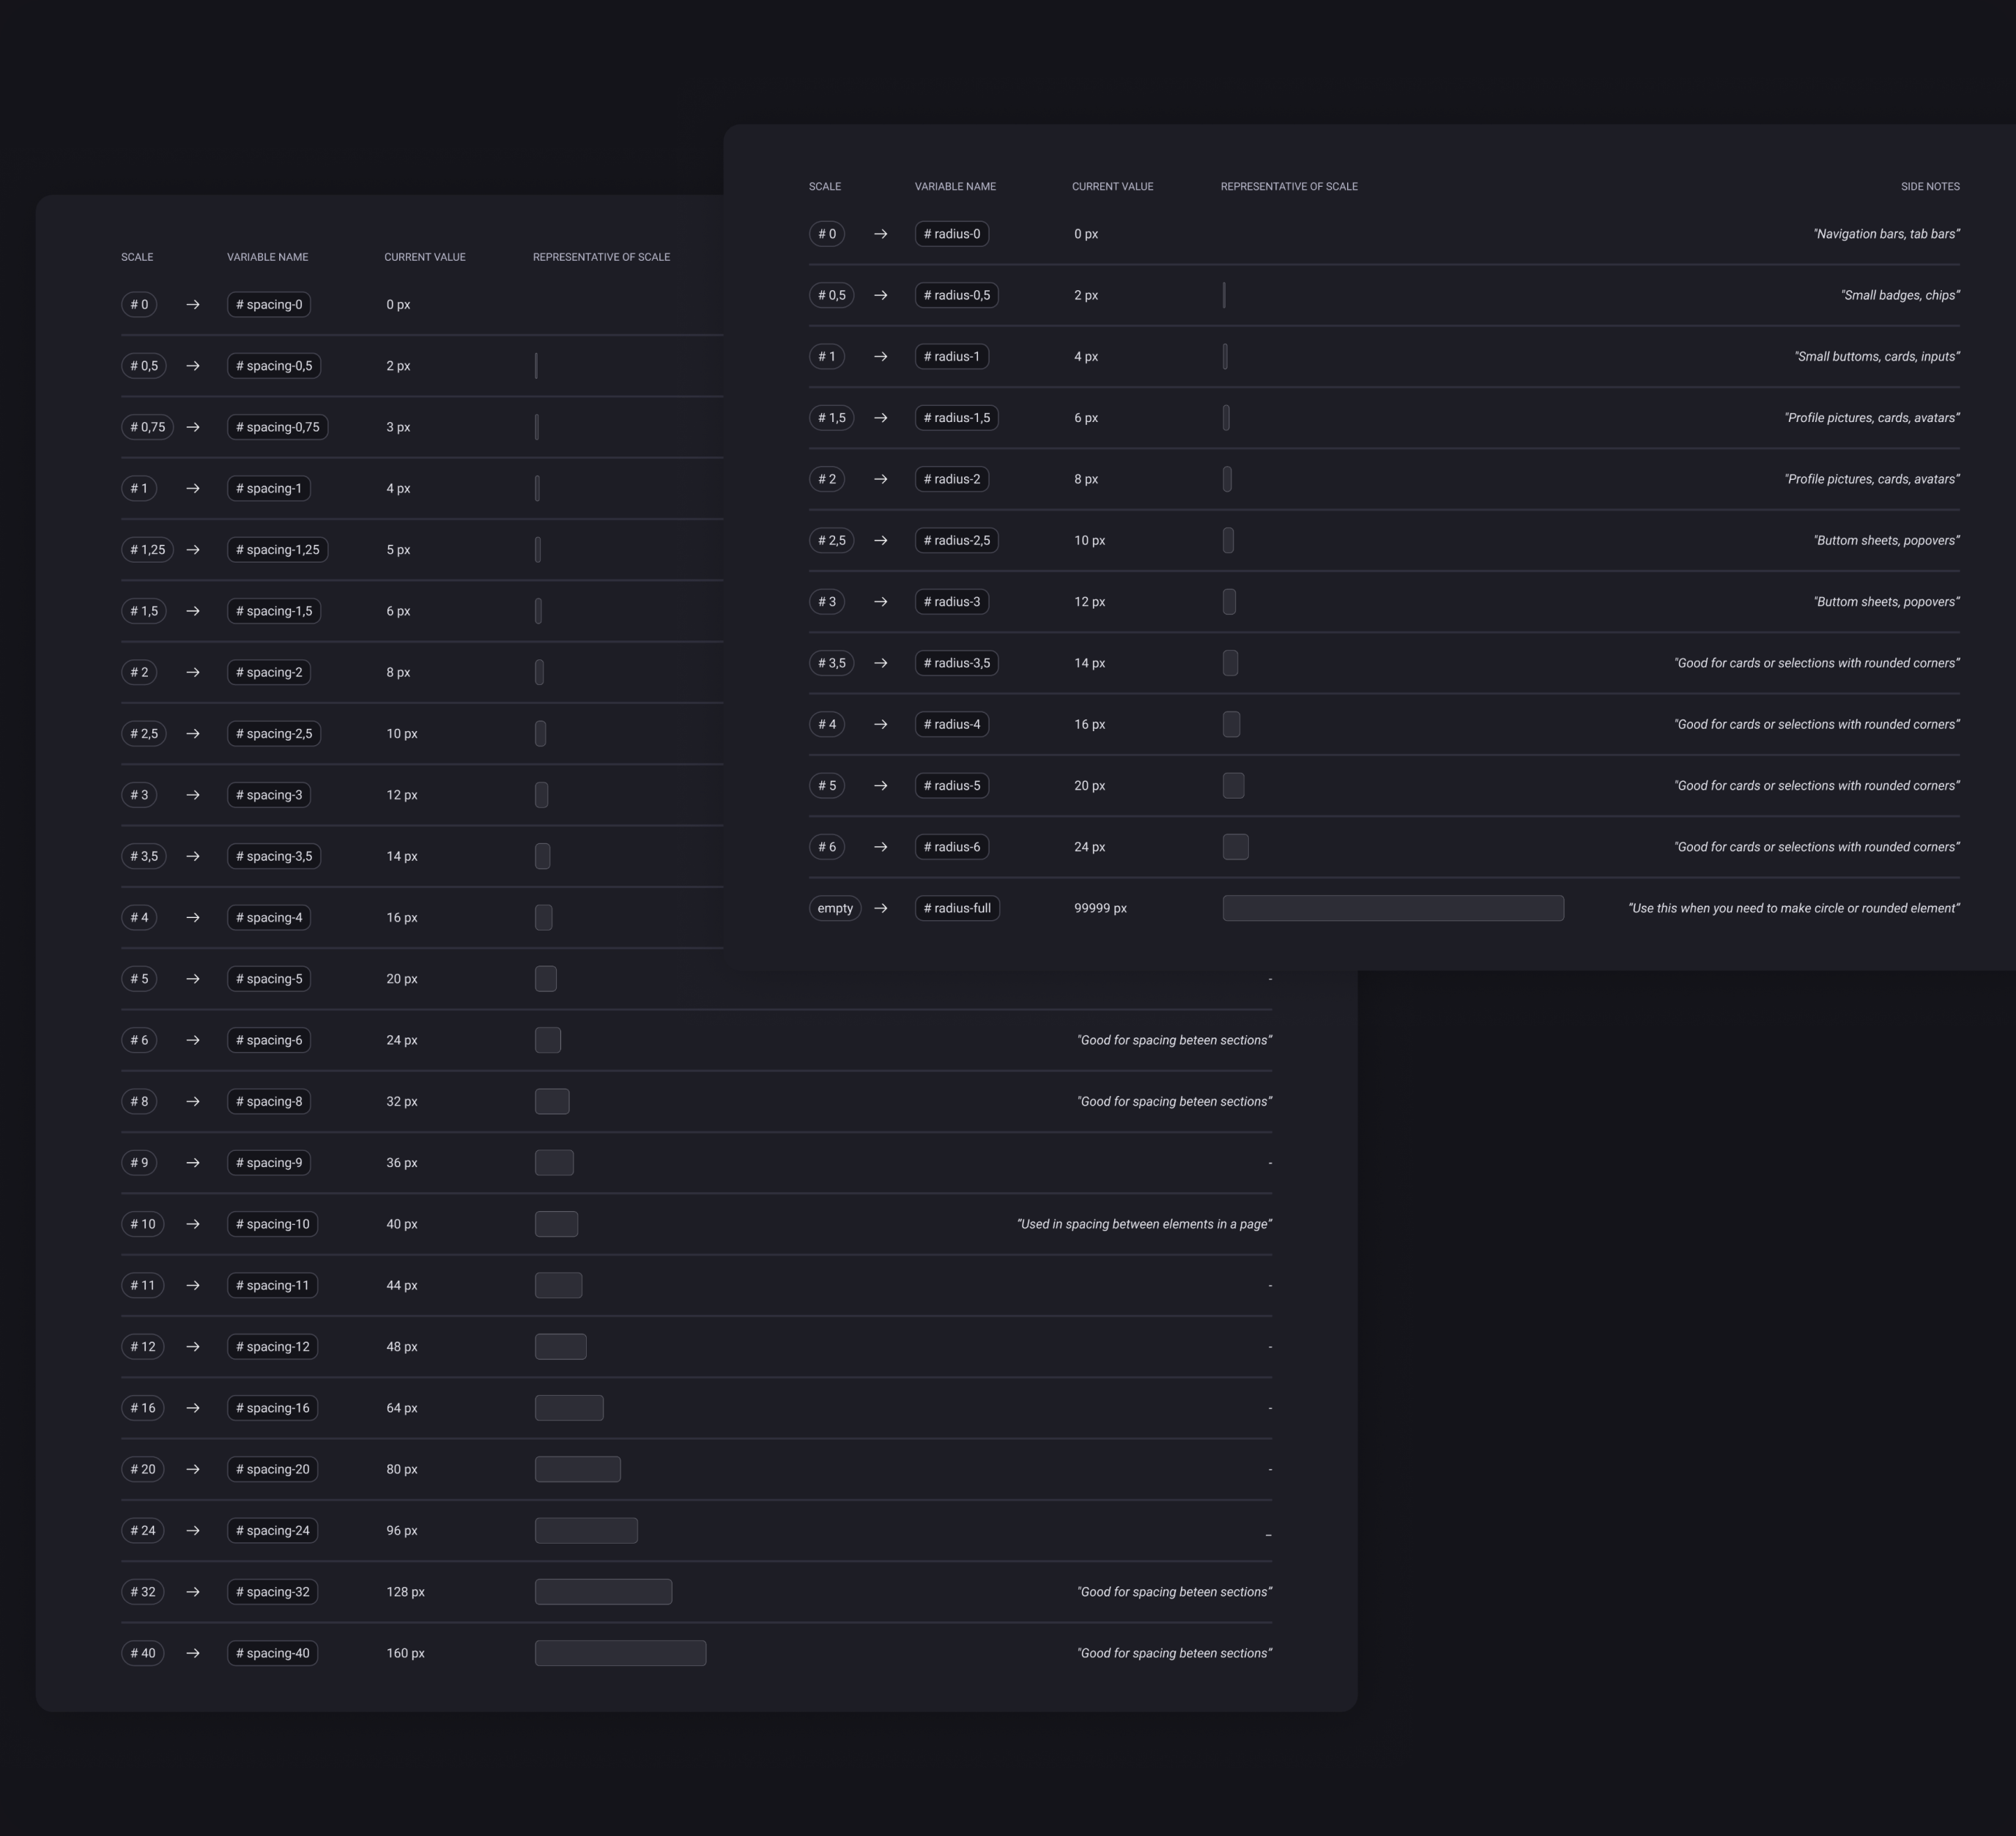The image size is (2016, 1836).
Task: Select the '# spacing-6' variable chip
Action: tap(269, 1040)
